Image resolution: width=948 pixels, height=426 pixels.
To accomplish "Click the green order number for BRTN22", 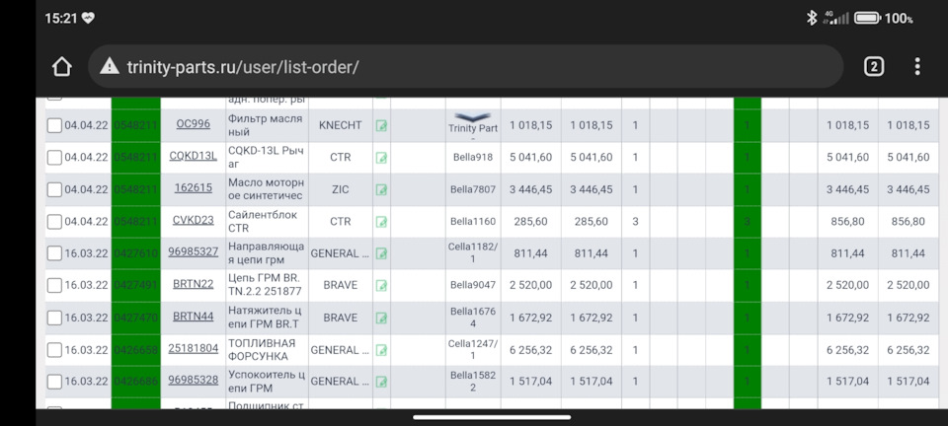I will [x=135, y=285].
